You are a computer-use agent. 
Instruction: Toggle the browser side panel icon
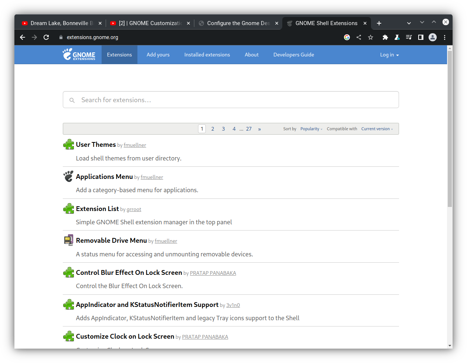click(x=420, y=37)
